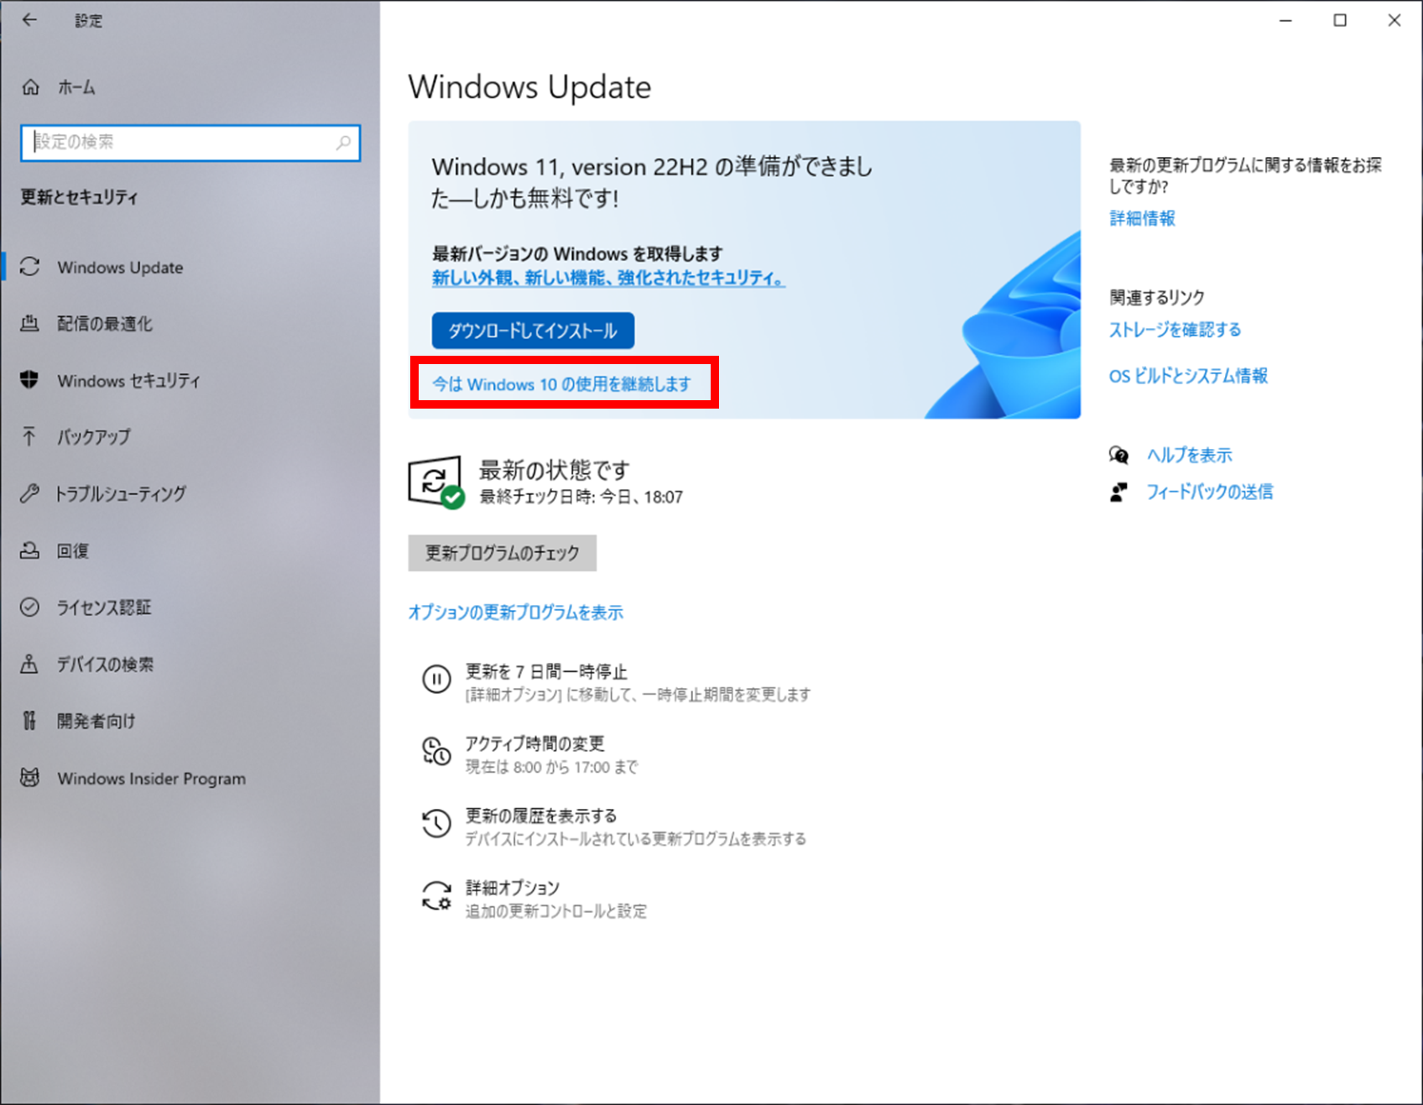1423x1105 pixels.
Task: Open 新しい外観、新しい機能、強化されたセキュリティ link
Action: click(x=608, y=278)
